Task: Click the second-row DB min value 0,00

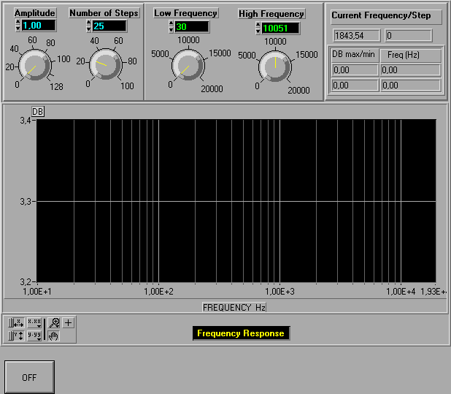Action: [x=355, y=86]
